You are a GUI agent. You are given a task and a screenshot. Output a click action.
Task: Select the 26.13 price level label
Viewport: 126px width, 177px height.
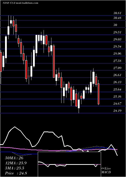117,82
